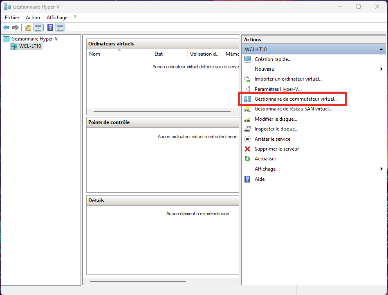This screenshot has width=388, height=295.
Task: Open Création rapide... action
Action: pos(273,59)
